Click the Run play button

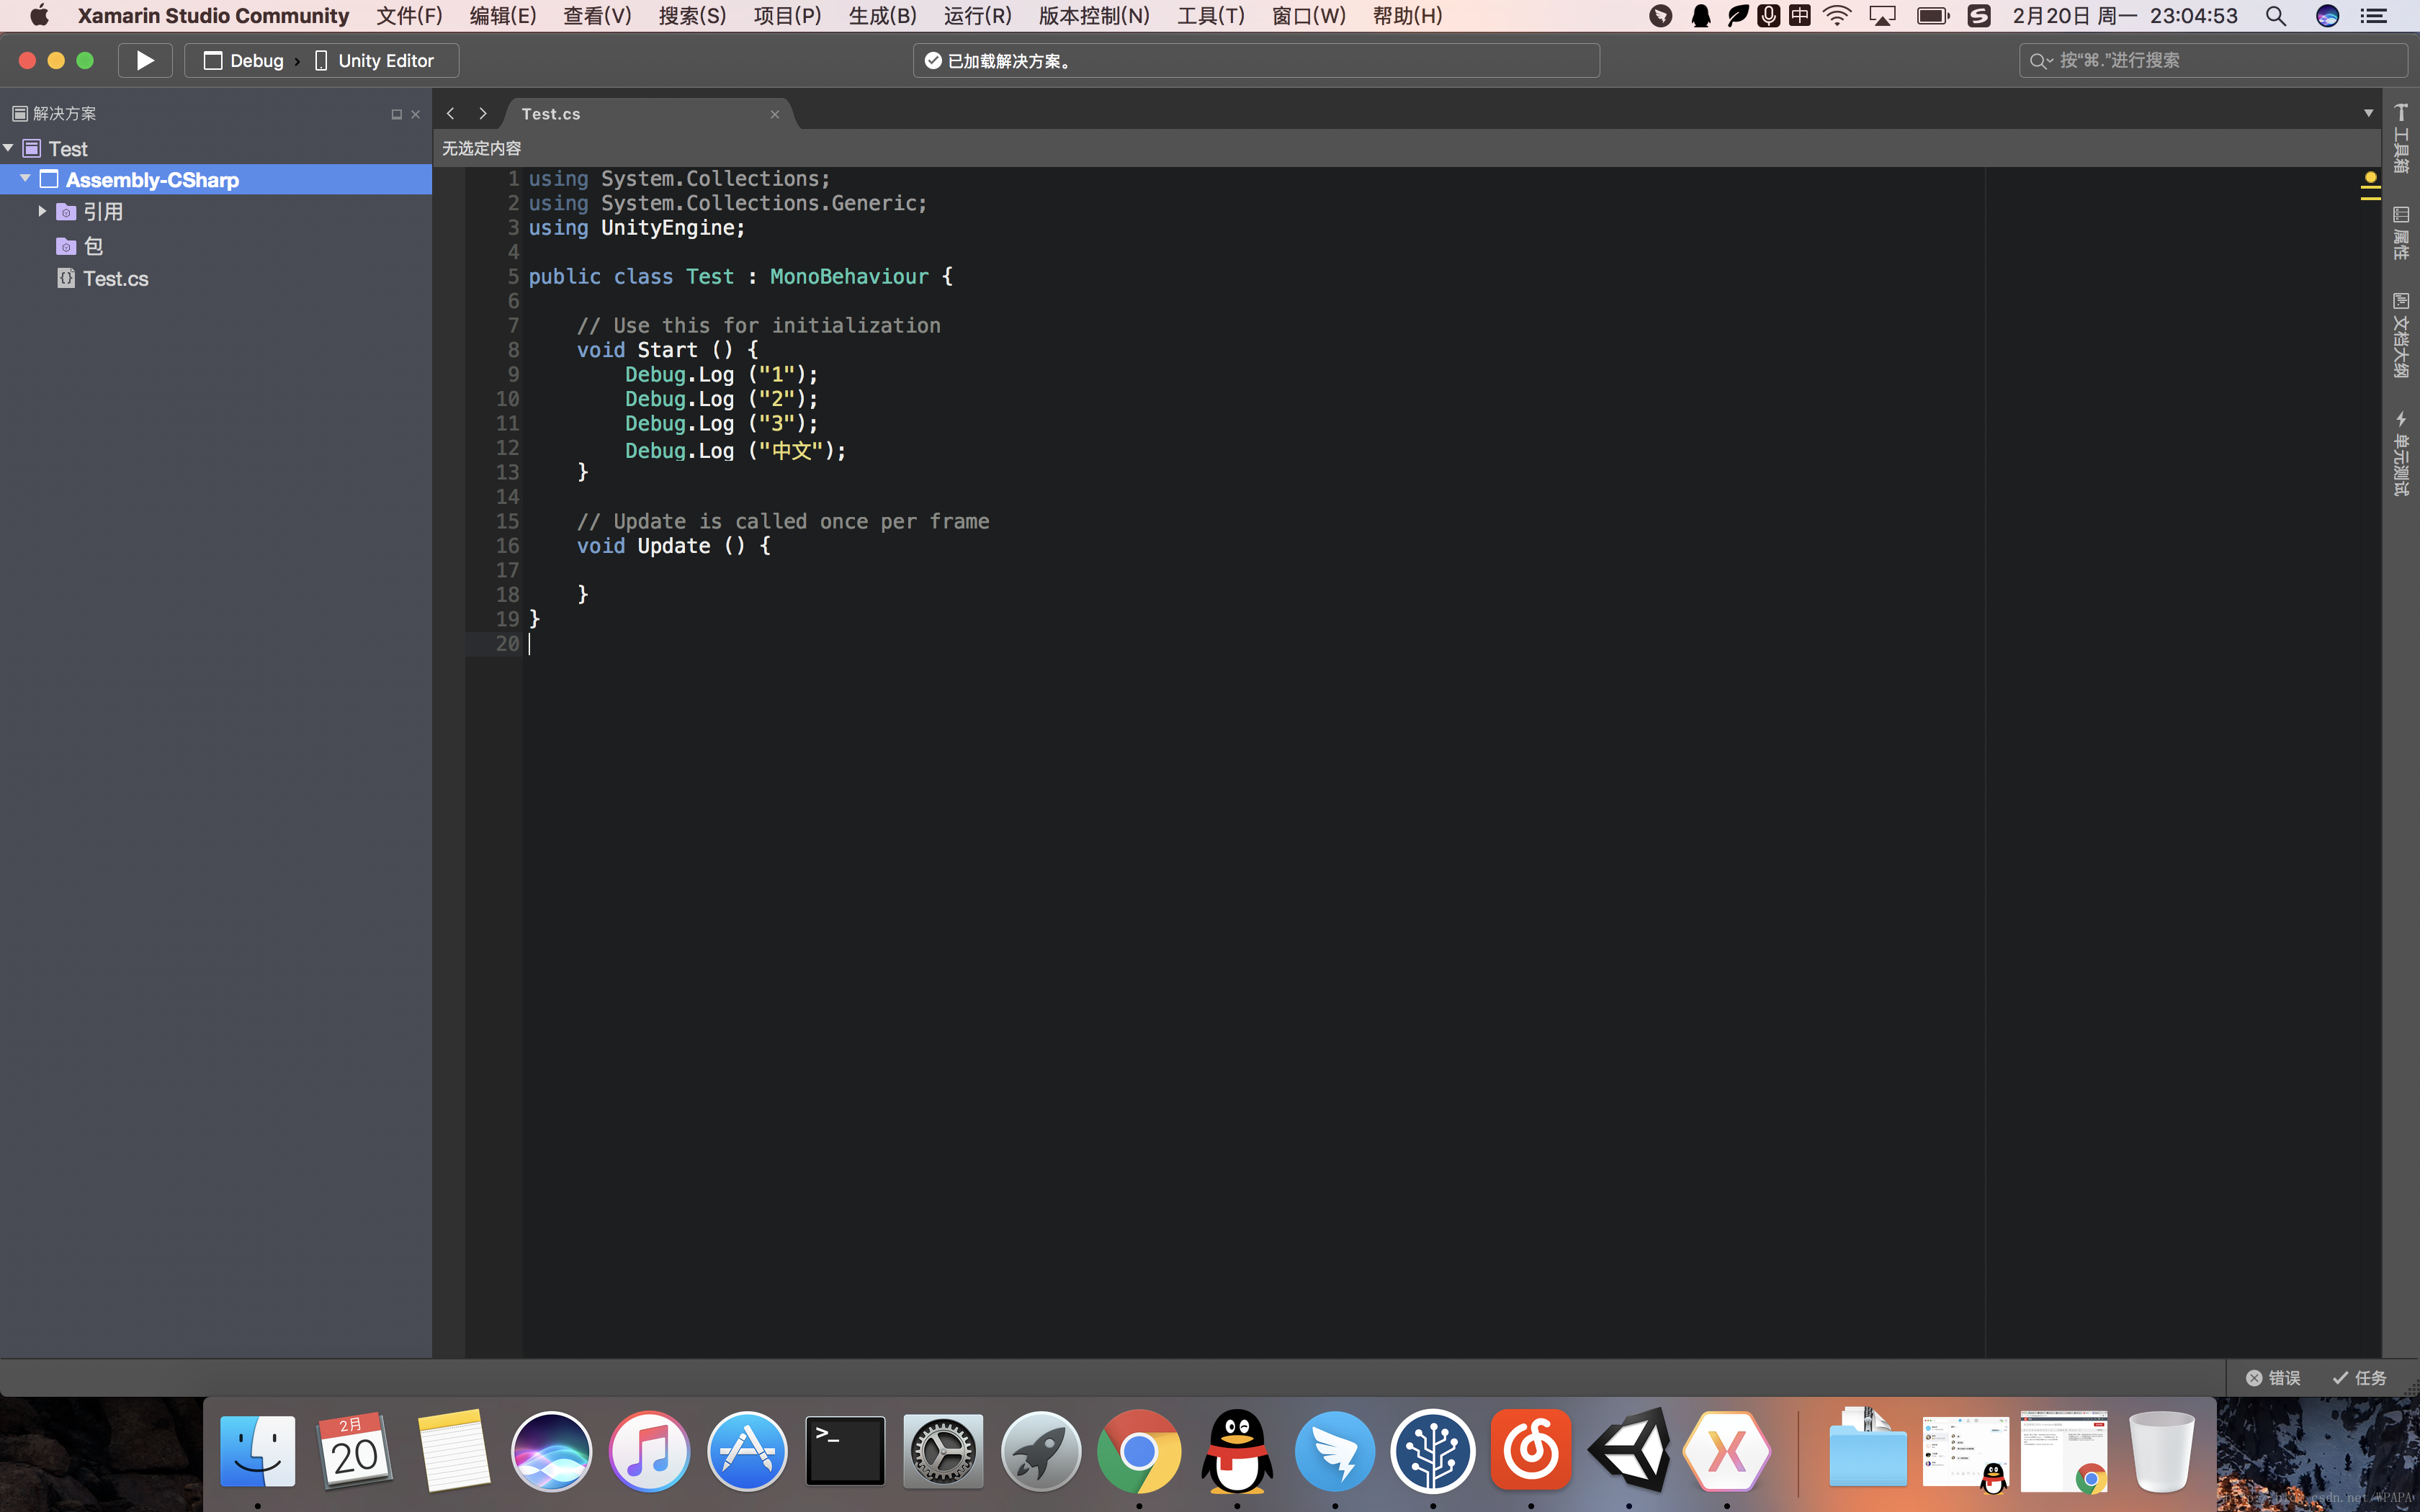click(x=145, y=60)
